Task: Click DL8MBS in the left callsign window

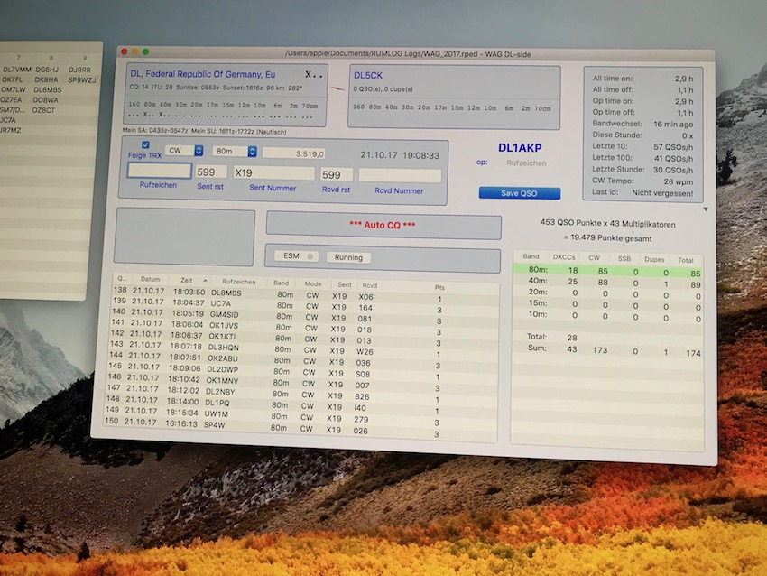Action: point(48,90)
